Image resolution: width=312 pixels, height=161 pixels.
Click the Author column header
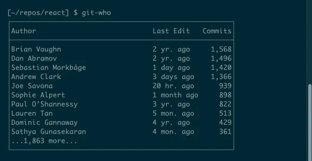(23, 31)
